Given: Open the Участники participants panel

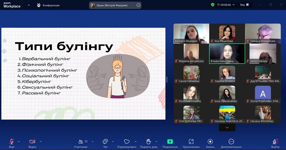Looking at the screenshot, I should pos(81,143).
